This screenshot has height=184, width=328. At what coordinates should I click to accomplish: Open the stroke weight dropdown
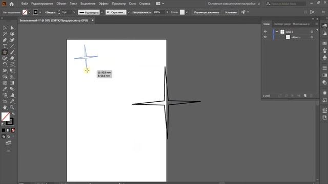point(74,12)
